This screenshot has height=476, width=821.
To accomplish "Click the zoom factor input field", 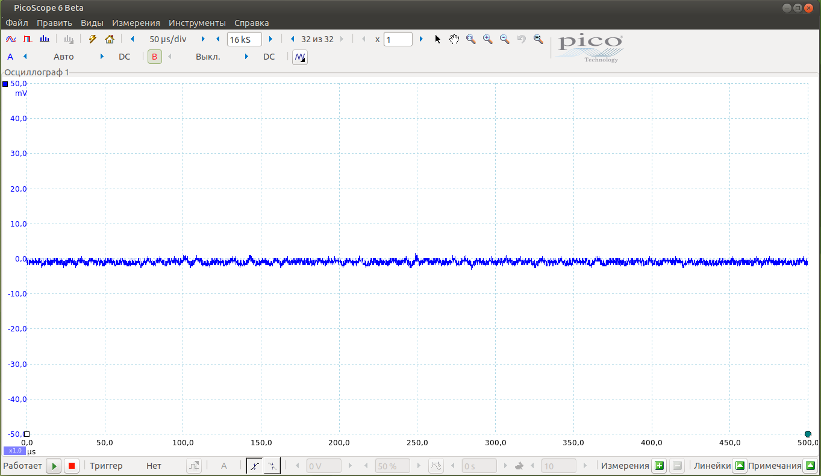I will tap(398, 39).
